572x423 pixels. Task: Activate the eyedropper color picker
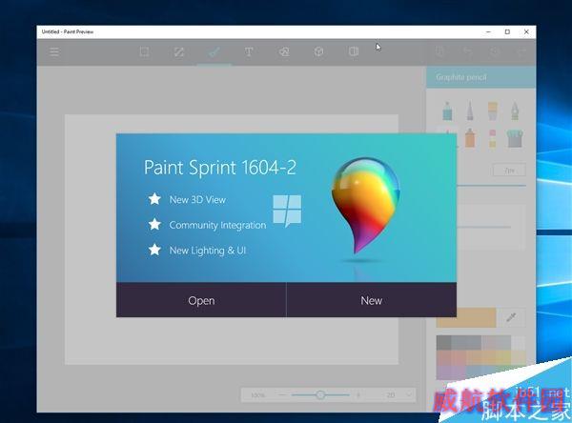[511, 317]
